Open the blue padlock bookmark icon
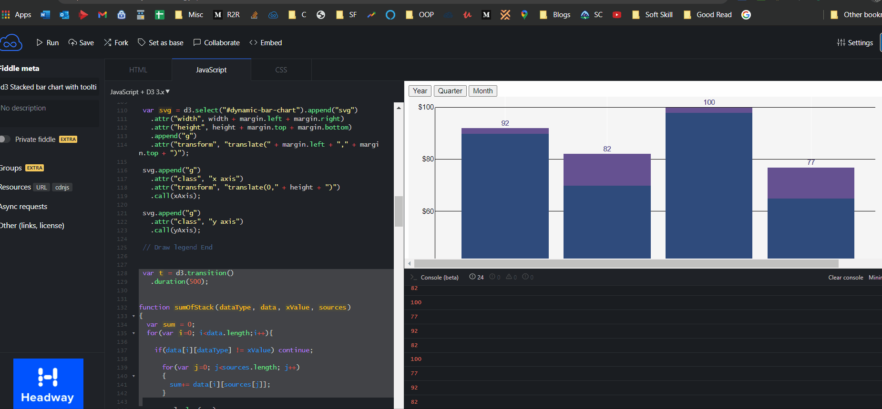 (x=122, y=15)
